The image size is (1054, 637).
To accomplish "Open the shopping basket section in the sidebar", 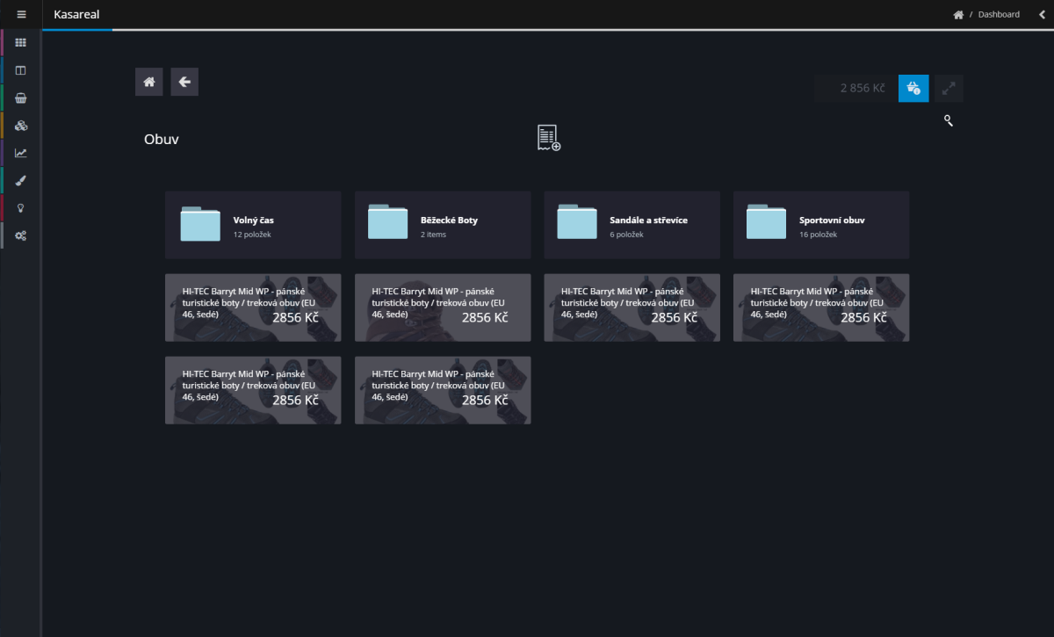I will (21, 98).
